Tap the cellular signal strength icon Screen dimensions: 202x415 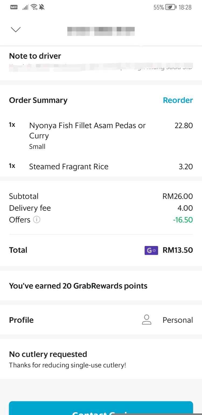(25, 7)
